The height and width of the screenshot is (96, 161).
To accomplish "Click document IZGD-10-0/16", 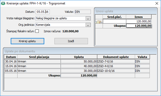I will pos(116,71).
